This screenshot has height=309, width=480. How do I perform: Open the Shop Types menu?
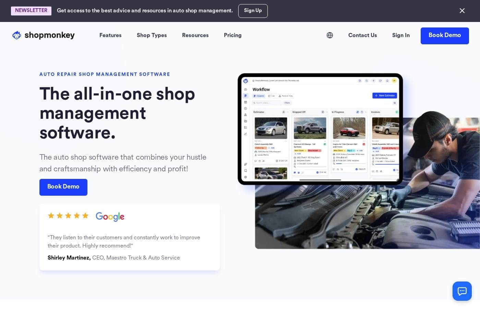[152, 35]
